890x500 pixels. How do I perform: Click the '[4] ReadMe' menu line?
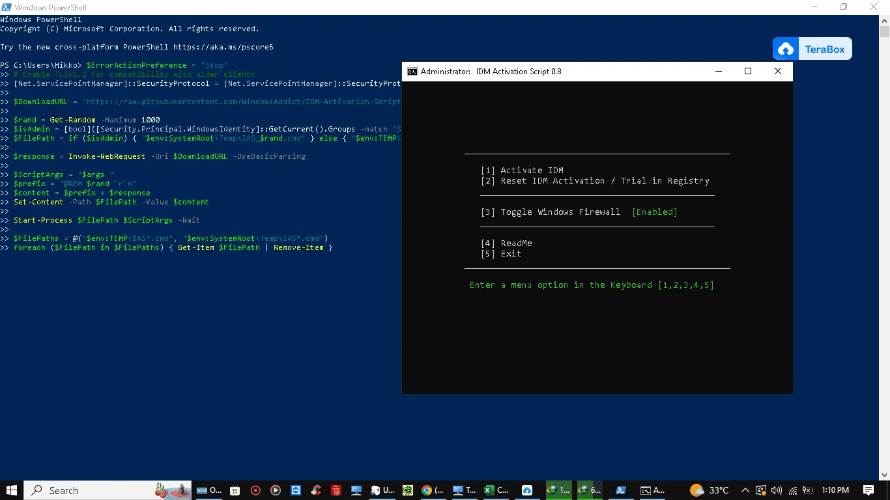pyautogui.click(x=506, y=243)
